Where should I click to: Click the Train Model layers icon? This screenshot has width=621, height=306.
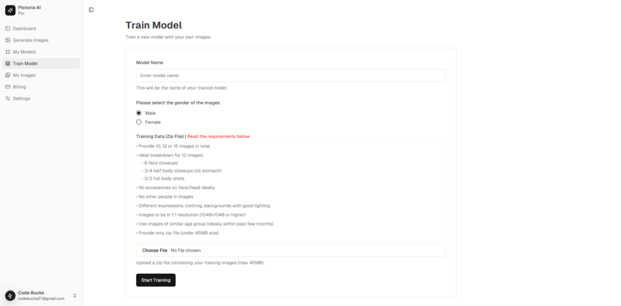(x=7, y=64)
